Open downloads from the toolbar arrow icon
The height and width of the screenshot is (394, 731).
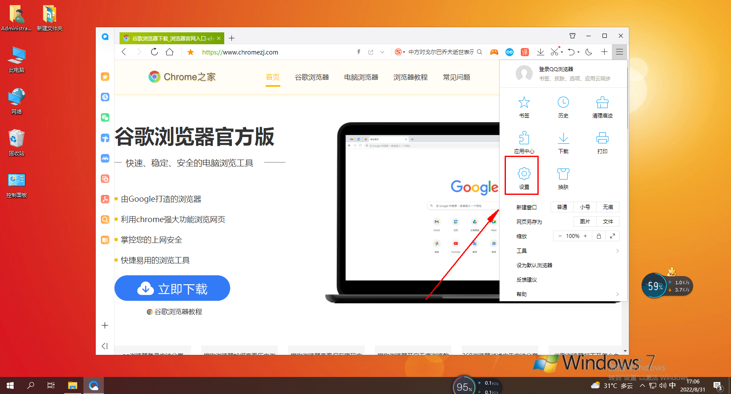540,52
